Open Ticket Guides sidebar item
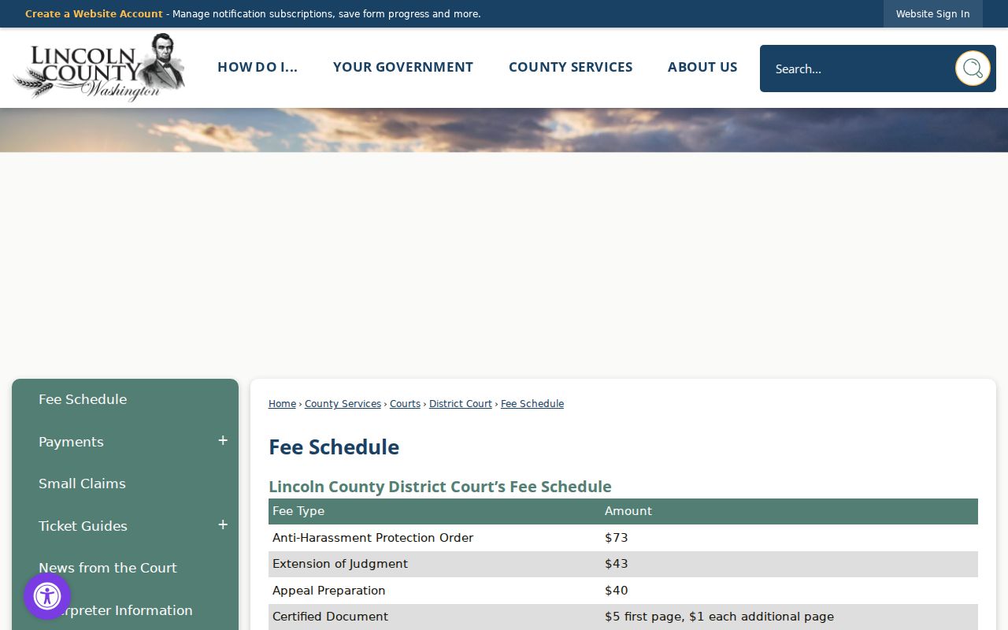Image resolution: width=1008 pixels, height=630 pixels. tap(83, 526)
